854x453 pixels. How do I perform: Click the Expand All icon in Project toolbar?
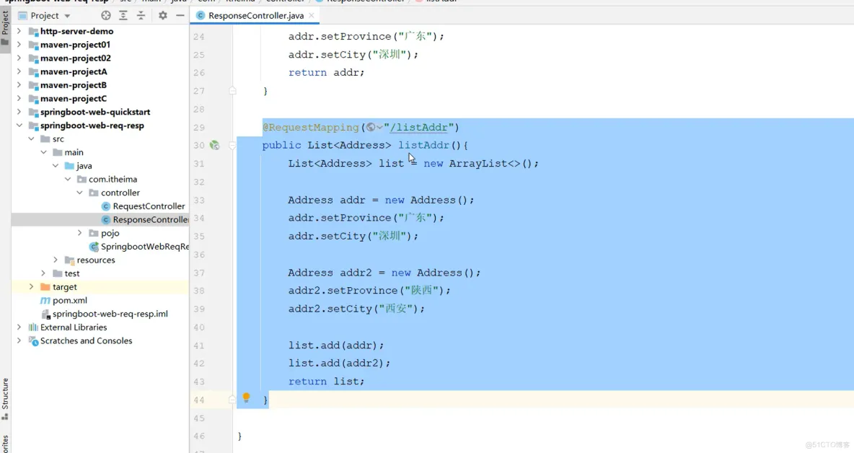(123, 14)
